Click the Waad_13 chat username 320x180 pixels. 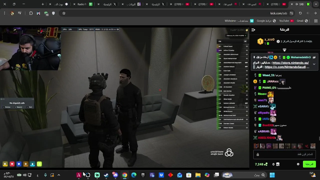(x=268, y=75)
